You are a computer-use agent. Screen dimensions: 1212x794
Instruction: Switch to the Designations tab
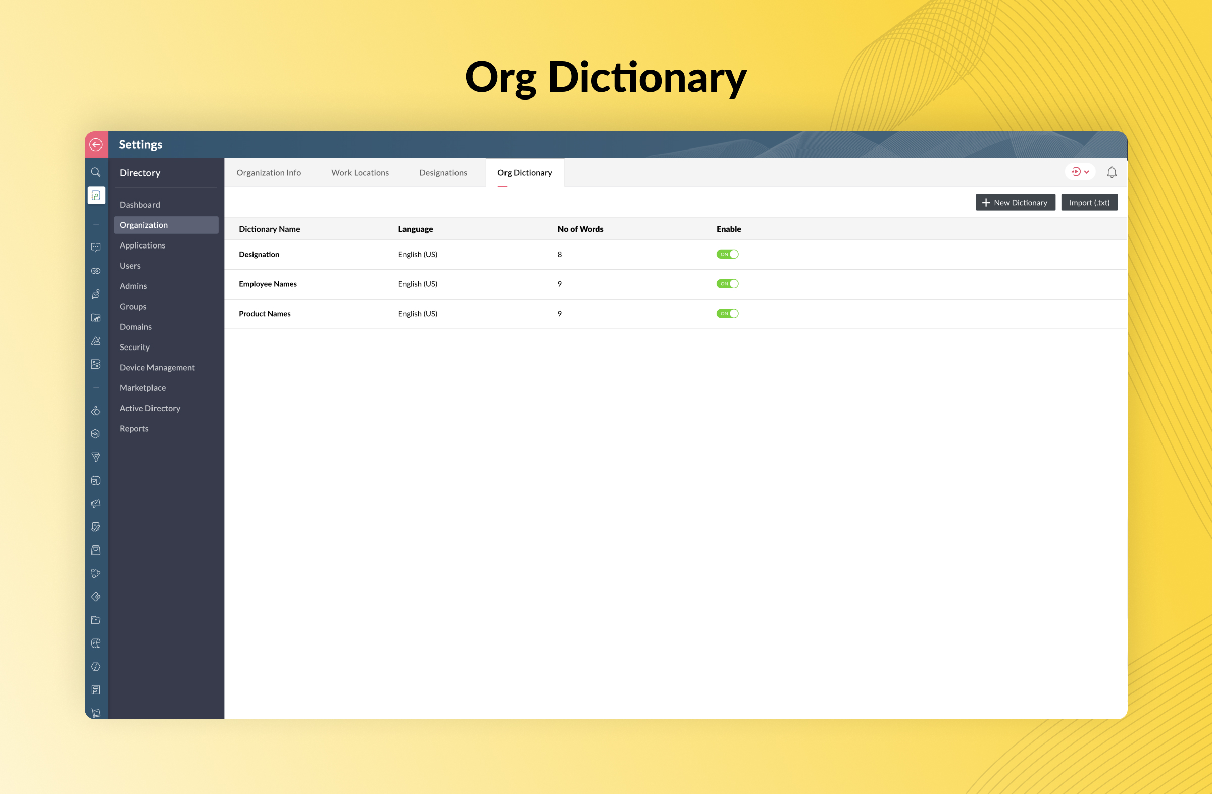click(443, 173)
